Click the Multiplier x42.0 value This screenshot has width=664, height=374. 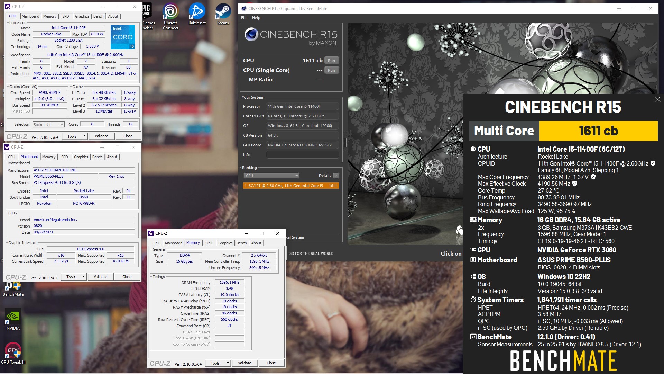tap(49, 99)
